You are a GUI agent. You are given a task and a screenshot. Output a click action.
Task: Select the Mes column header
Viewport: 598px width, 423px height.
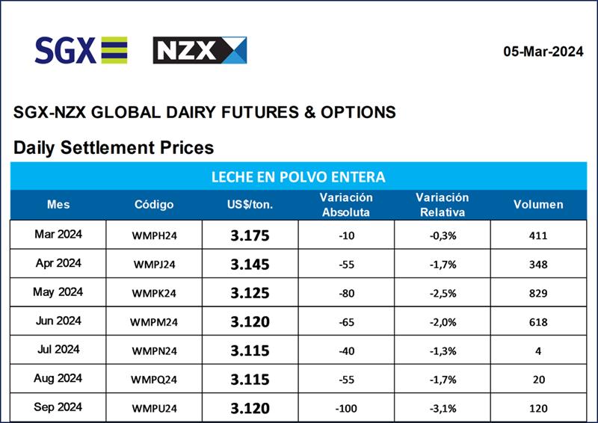point(58,204)
